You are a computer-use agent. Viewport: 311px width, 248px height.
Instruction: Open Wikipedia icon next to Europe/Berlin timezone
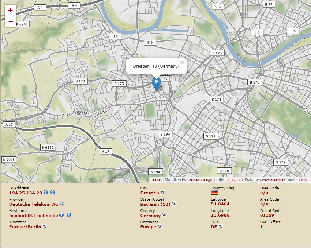(x=45, y=226)
